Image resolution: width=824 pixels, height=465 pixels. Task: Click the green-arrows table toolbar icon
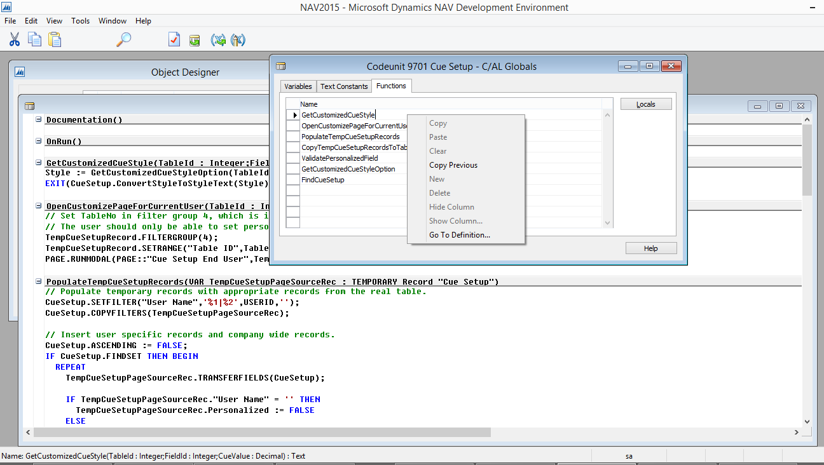(x=195, y=40)
